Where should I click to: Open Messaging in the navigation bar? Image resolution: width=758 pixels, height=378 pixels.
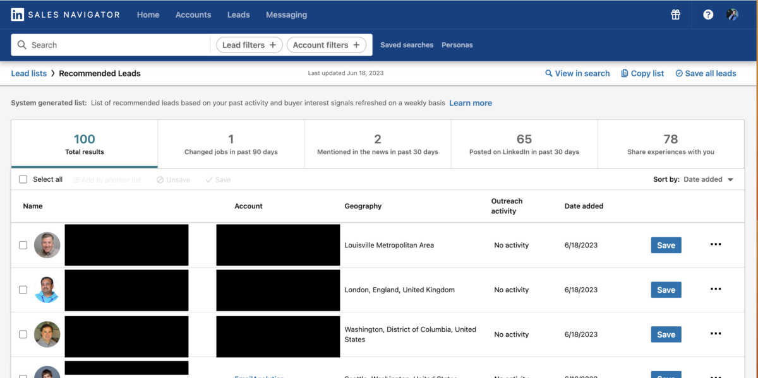click(x=286, y=15)
